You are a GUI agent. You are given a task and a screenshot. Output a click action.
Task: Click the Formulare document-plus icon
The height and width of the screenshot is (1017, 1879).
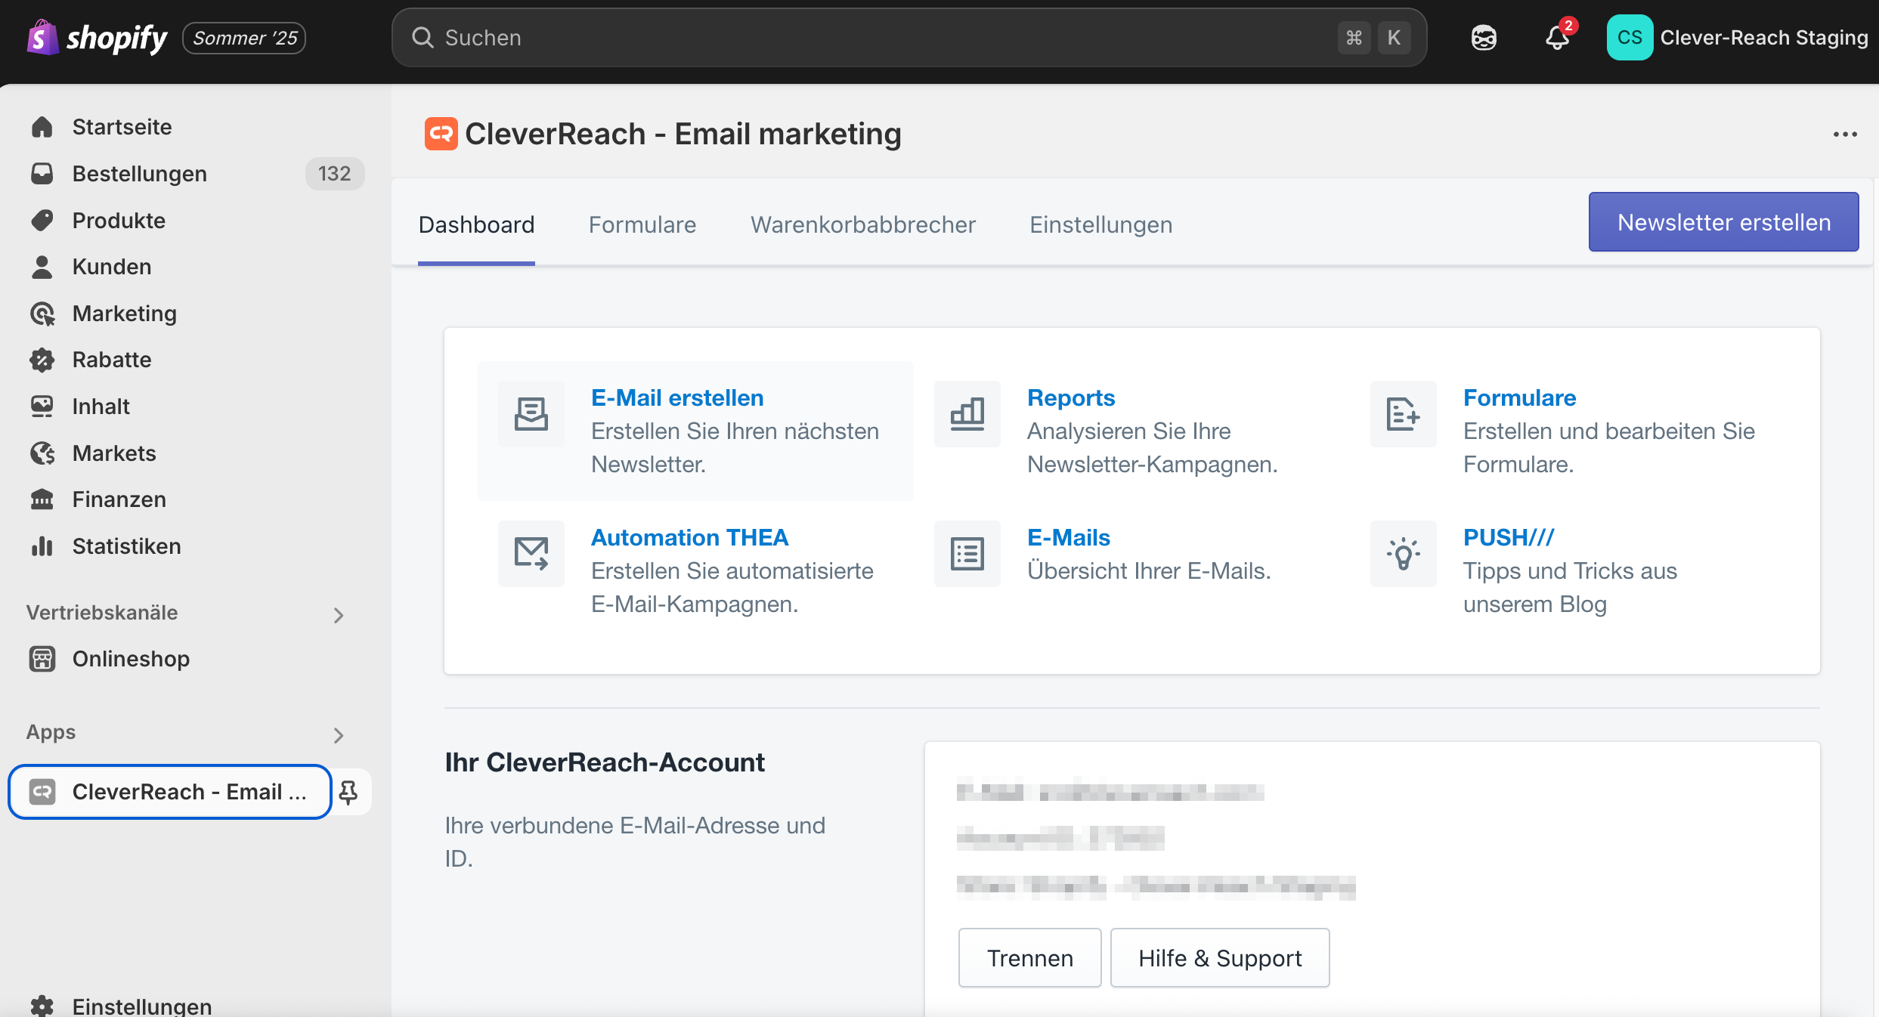[1404, 414]
